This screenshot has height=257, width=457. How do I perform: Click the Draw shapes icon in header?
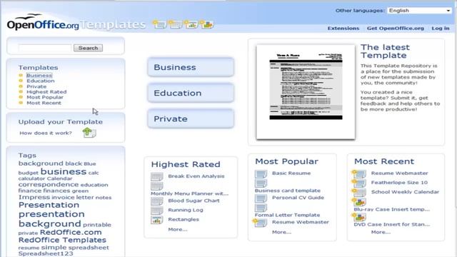(x=206, y=24)
